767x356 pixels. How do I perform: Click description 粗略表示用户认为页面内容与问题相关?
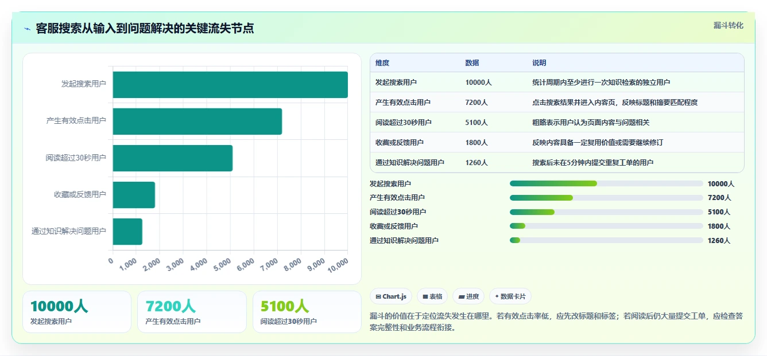point(591,123)
